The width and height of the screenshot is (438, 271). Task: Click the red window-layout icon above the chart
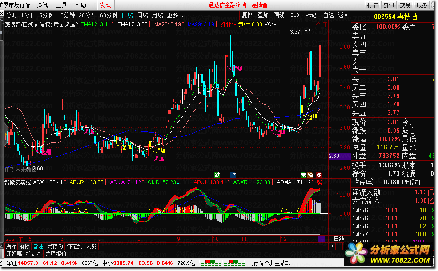click(325, 24)
